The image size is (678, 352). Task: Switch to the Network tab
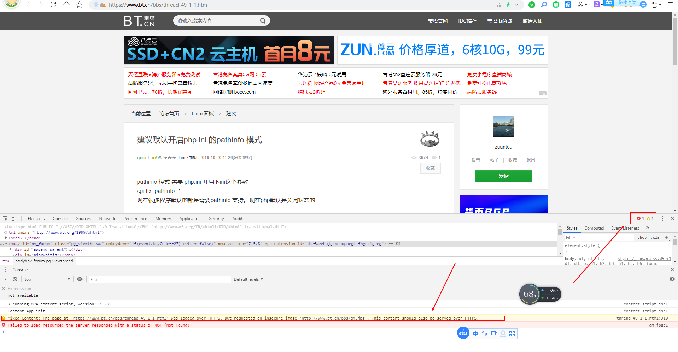pos(107,218)
